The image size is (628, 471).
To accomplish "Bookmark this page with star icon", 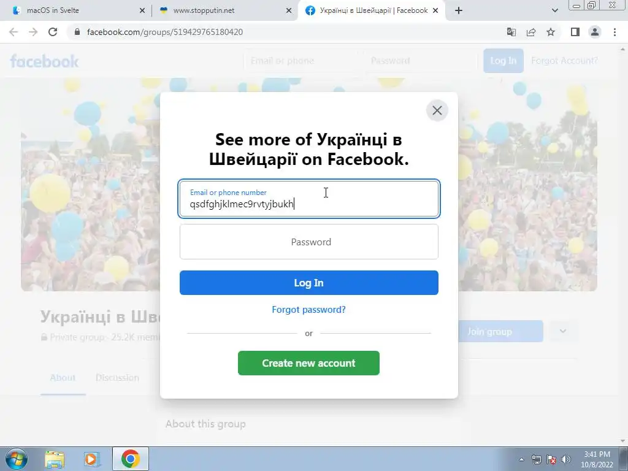I will coord(551,32).
